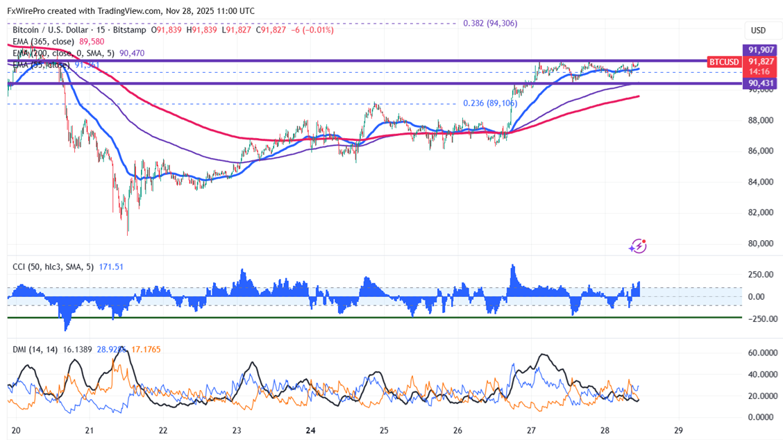Click the 250.00 CCI axis label
The width and height of the screenshot is (783, 440).
[x=761, y=275]
